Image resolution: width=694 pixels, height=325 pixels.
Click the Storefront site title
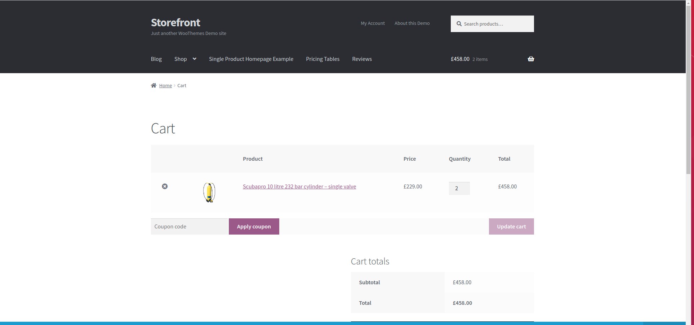click(175, 23)
